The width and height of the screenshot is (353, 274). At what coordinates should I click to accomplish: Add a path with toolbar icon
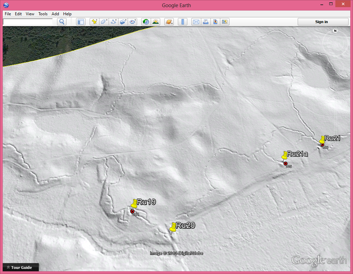(114, 22)
